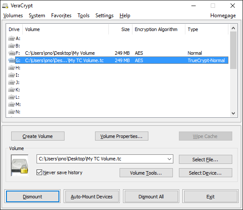
Task: Open the Volumes menu
Action: tap(13, 16)
